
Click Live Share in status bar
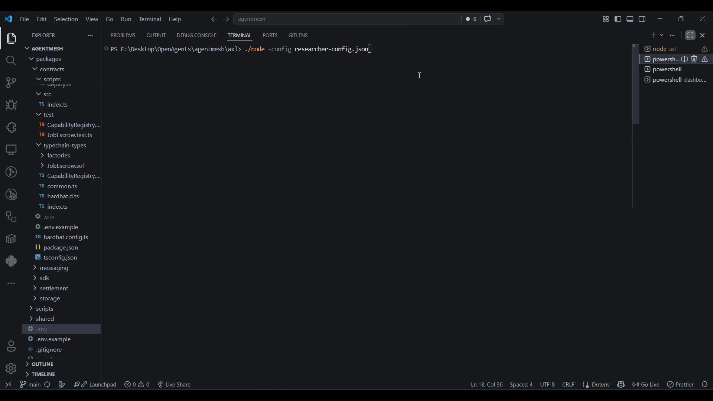[x=174, y=385]
